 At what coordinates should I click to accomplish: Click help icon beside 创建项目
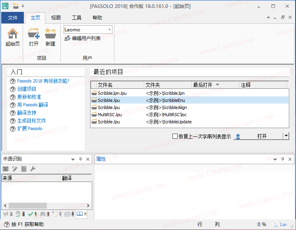tap(12, 89)
